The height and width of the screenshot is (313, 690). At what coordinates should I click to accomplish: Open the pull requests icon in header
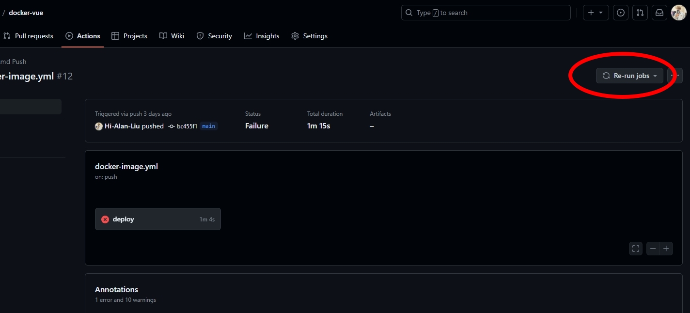640,13
